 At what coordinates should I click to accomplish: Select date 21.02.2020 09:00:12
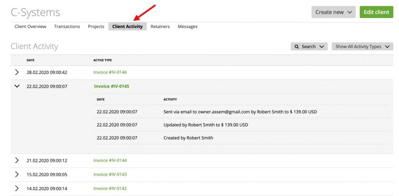(47, 161)
